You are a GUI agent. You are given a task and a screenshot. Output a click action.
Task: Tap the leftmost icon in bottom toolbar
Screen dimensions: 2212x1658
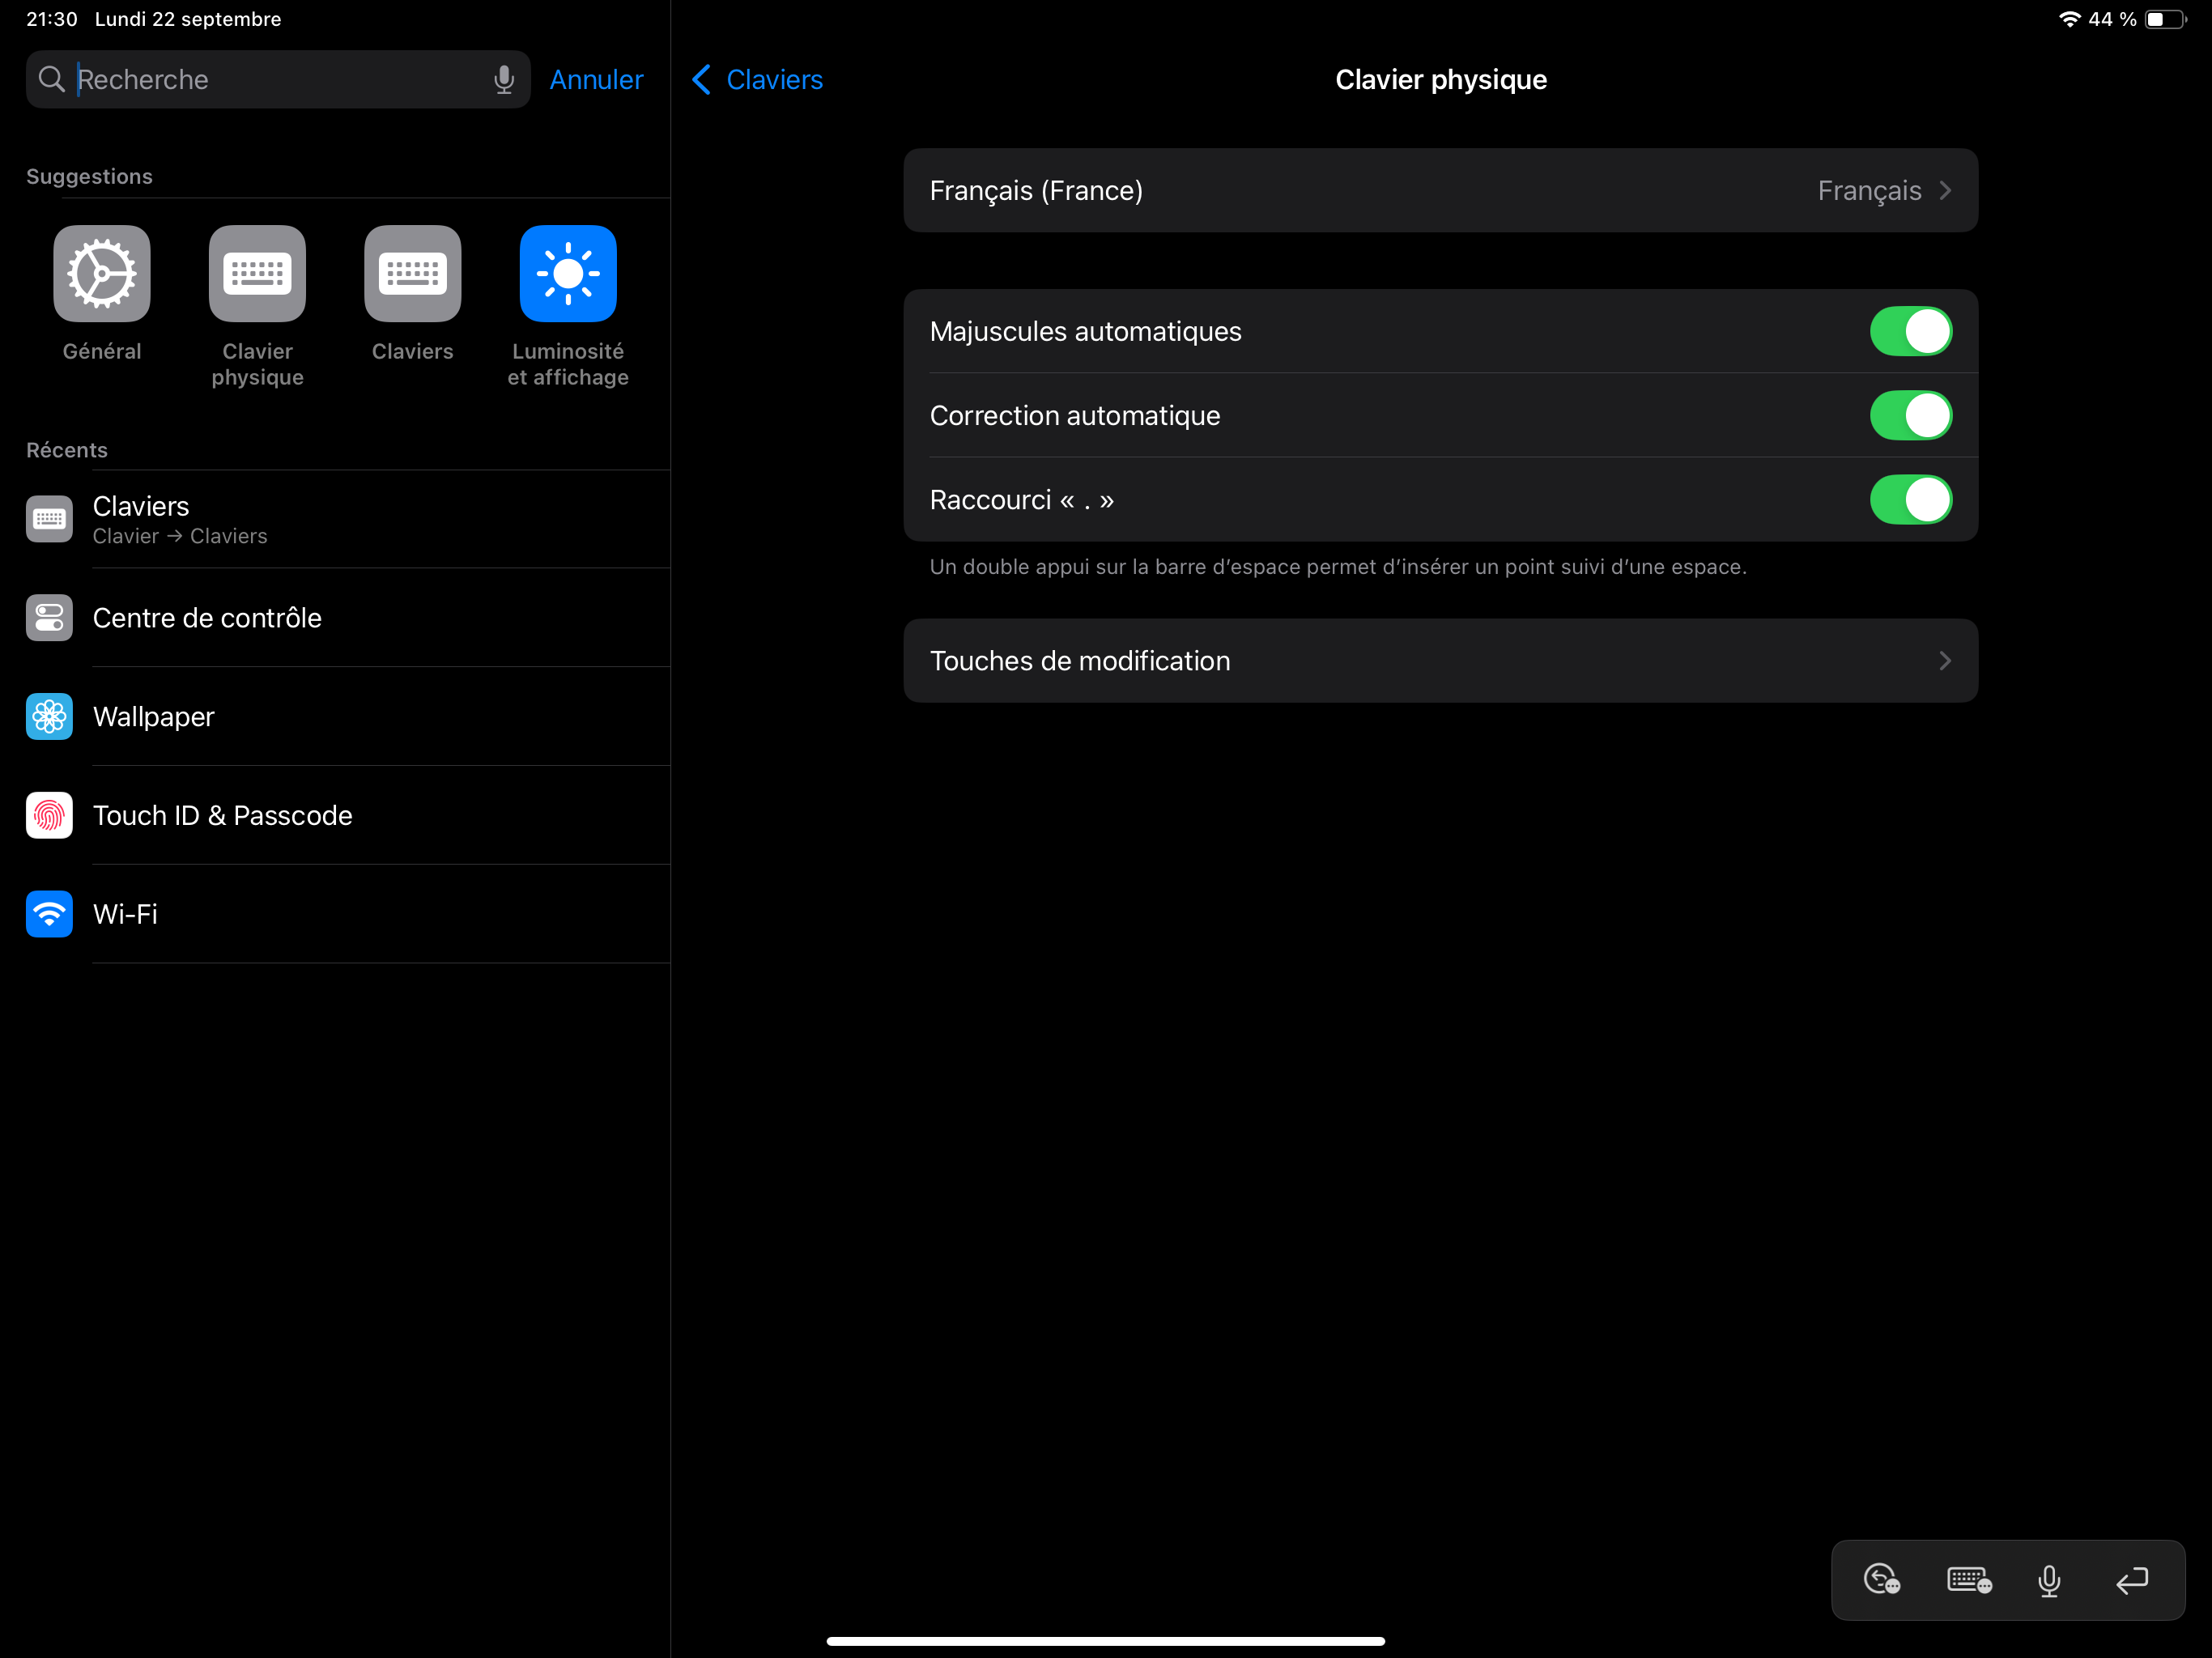click(x=1882, y=1580)
